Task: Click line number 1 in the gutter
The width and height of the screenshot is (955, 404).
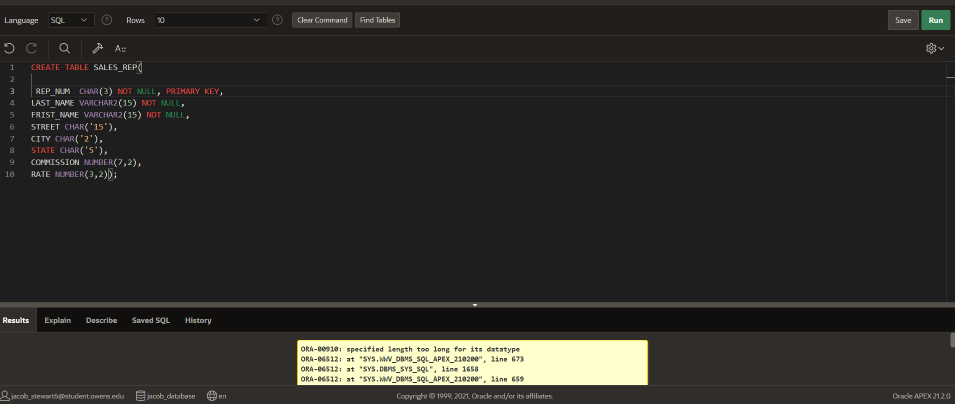Action: tap(12, 67)
